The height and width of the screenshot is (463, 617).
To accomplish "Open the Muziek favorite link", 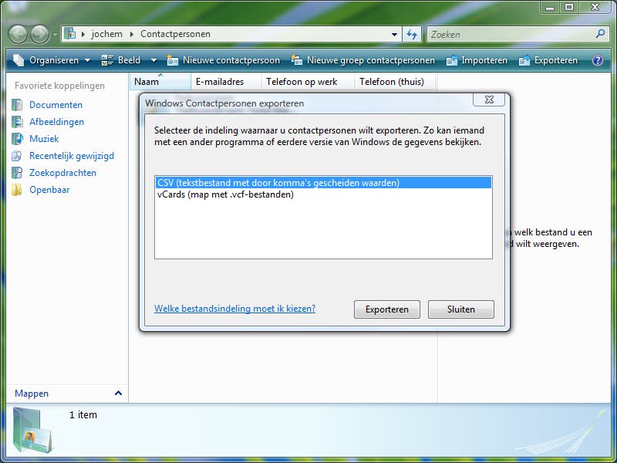I will [44, 139].
